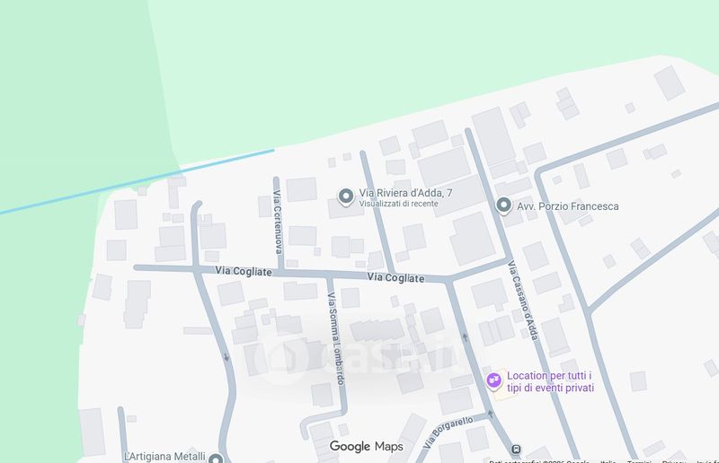Select the L'Artigiana Metalli pin icon
Screen dimensions: 719x463
[216, 458]
